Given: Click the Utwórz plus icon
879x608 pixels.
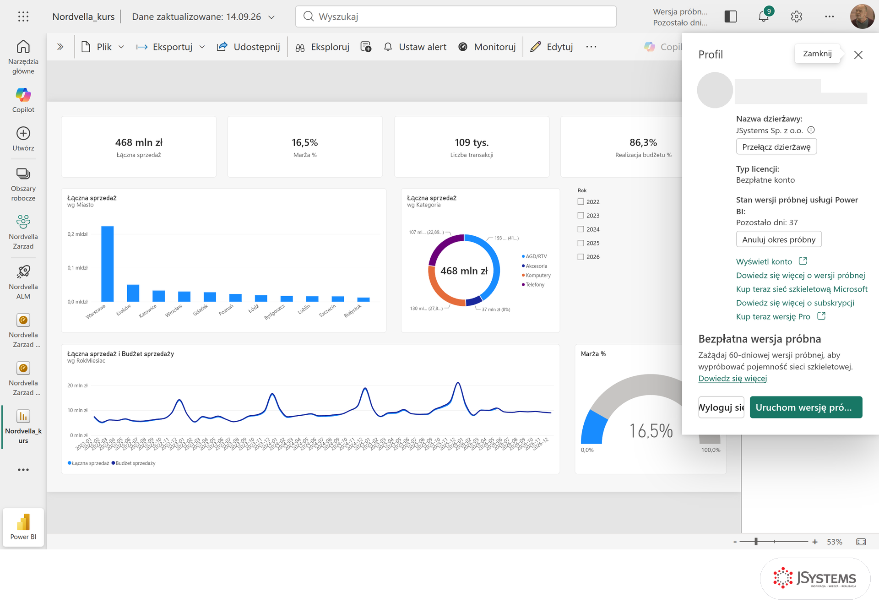Looking at the screenshot, I should coord(23,133).
